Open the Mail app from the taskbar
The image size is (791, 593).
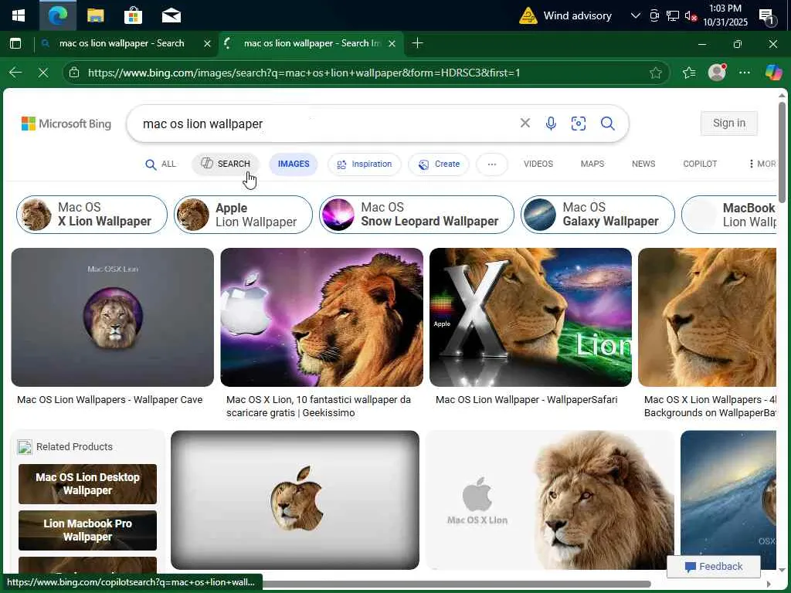[171, 15]
